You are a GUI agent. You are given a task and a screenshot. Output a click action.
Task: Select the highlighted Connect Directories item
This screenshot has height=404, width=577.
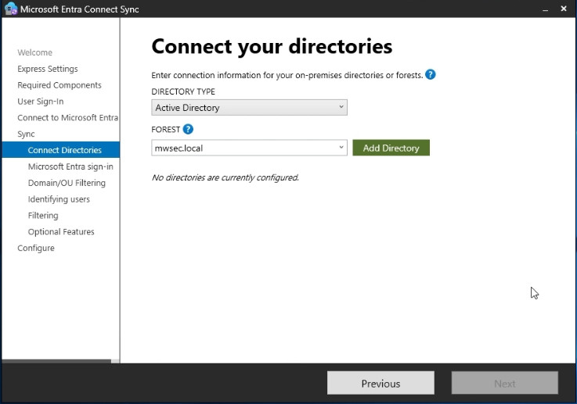tap(64, 150)
